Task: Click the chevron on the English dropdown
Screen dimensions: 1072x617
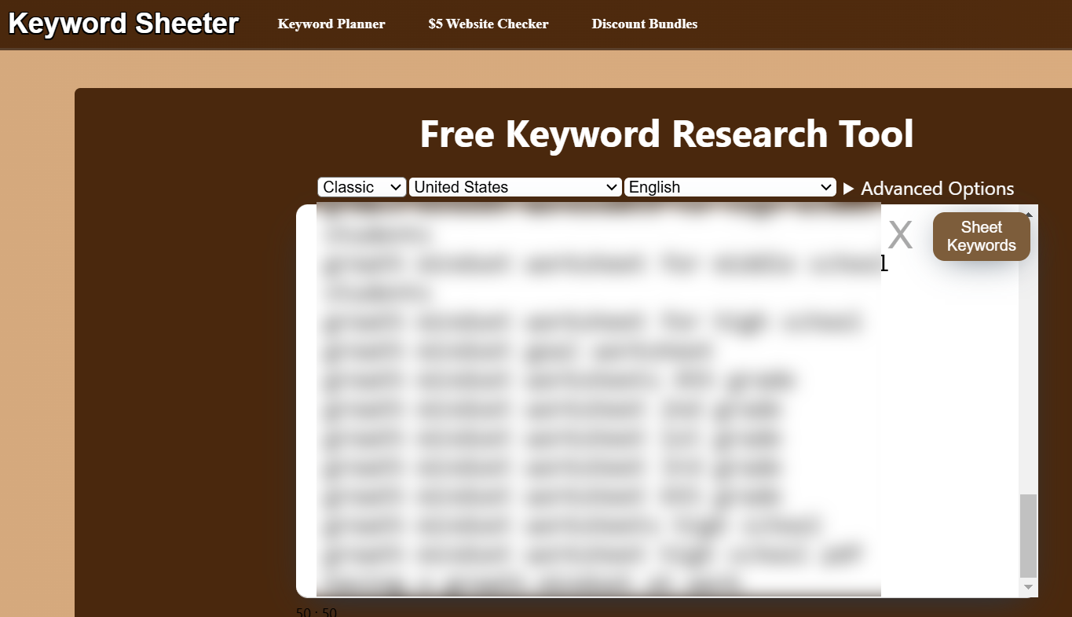Action: pyautogui.click(x=826, y=187)
